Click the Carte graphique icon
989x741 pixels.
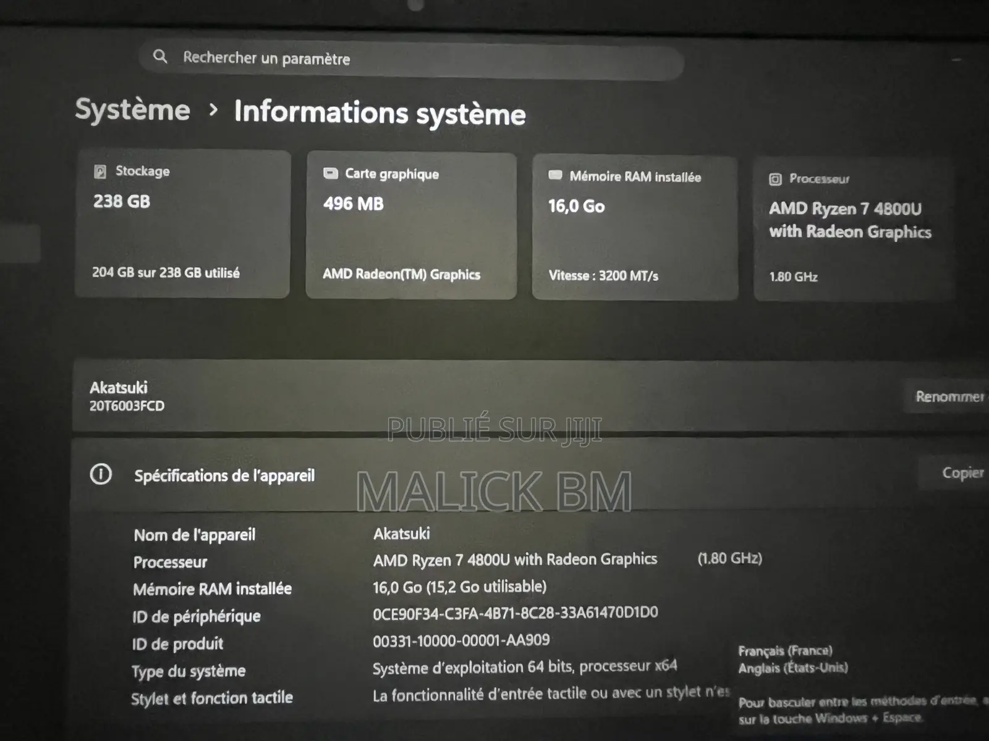(x=331, y=173)
